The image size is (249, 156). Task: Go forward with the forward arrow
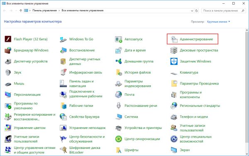(11, 11)
